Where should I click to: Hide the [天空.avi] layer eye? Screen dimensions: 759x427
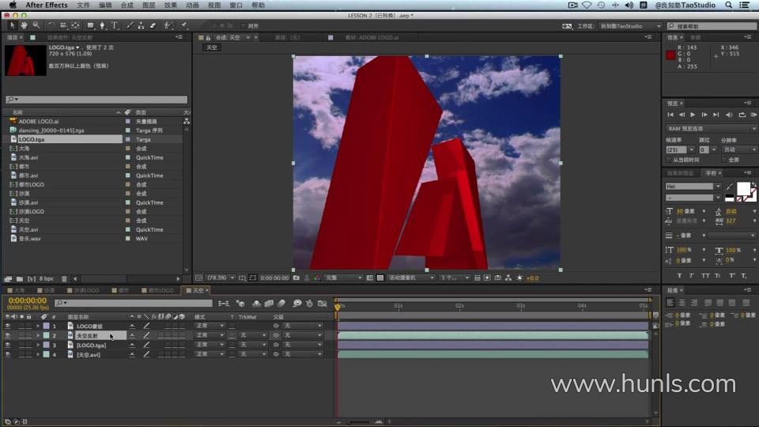(x=7, y=354)
